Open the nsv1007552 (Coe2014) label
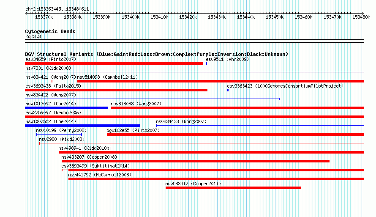The width and height of the screenshot is (376, 217). point(51,121)
